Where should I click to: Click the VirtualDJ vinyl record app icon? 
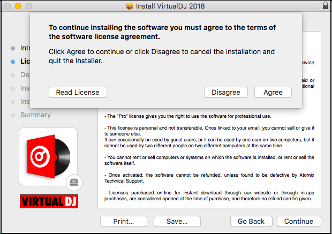click(48, 157)
